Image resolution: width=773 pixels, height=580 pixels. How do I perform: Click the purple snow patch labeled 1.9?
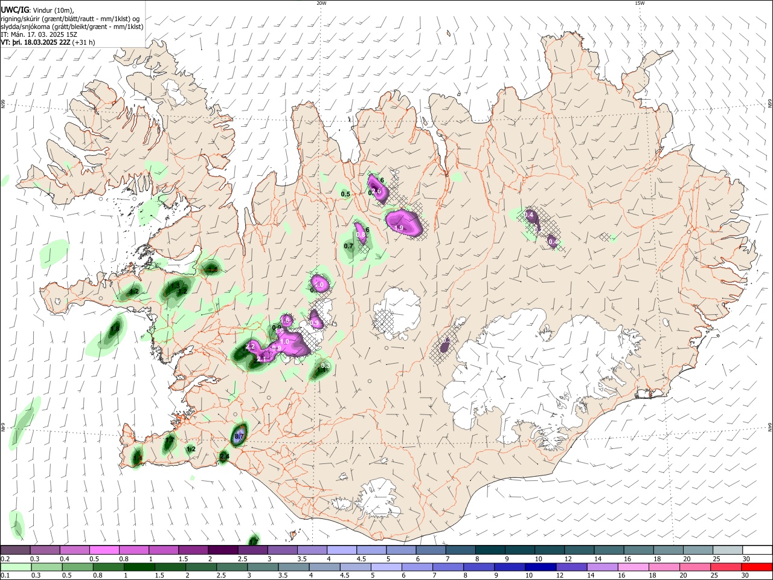pos(403,222)
